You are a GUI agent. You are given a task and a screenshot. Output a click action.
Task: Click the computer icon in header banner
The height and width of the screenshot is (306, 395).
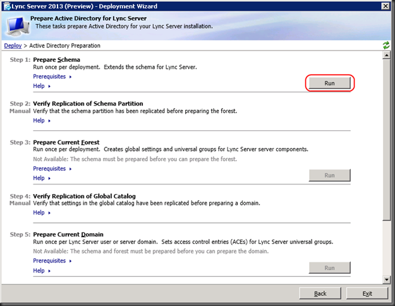coord(18,27)
